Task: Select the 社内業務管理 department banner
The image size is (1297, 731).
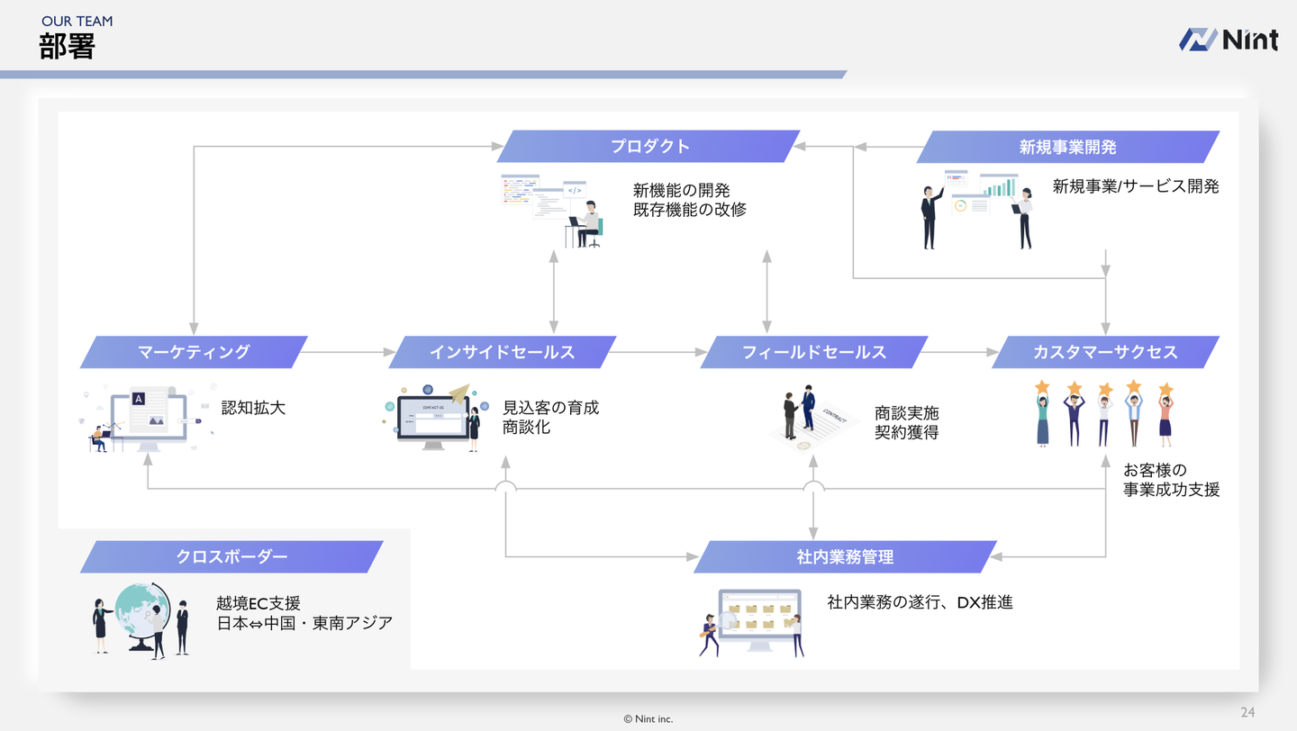Action: pyautogui.click(x=845, y=556)
